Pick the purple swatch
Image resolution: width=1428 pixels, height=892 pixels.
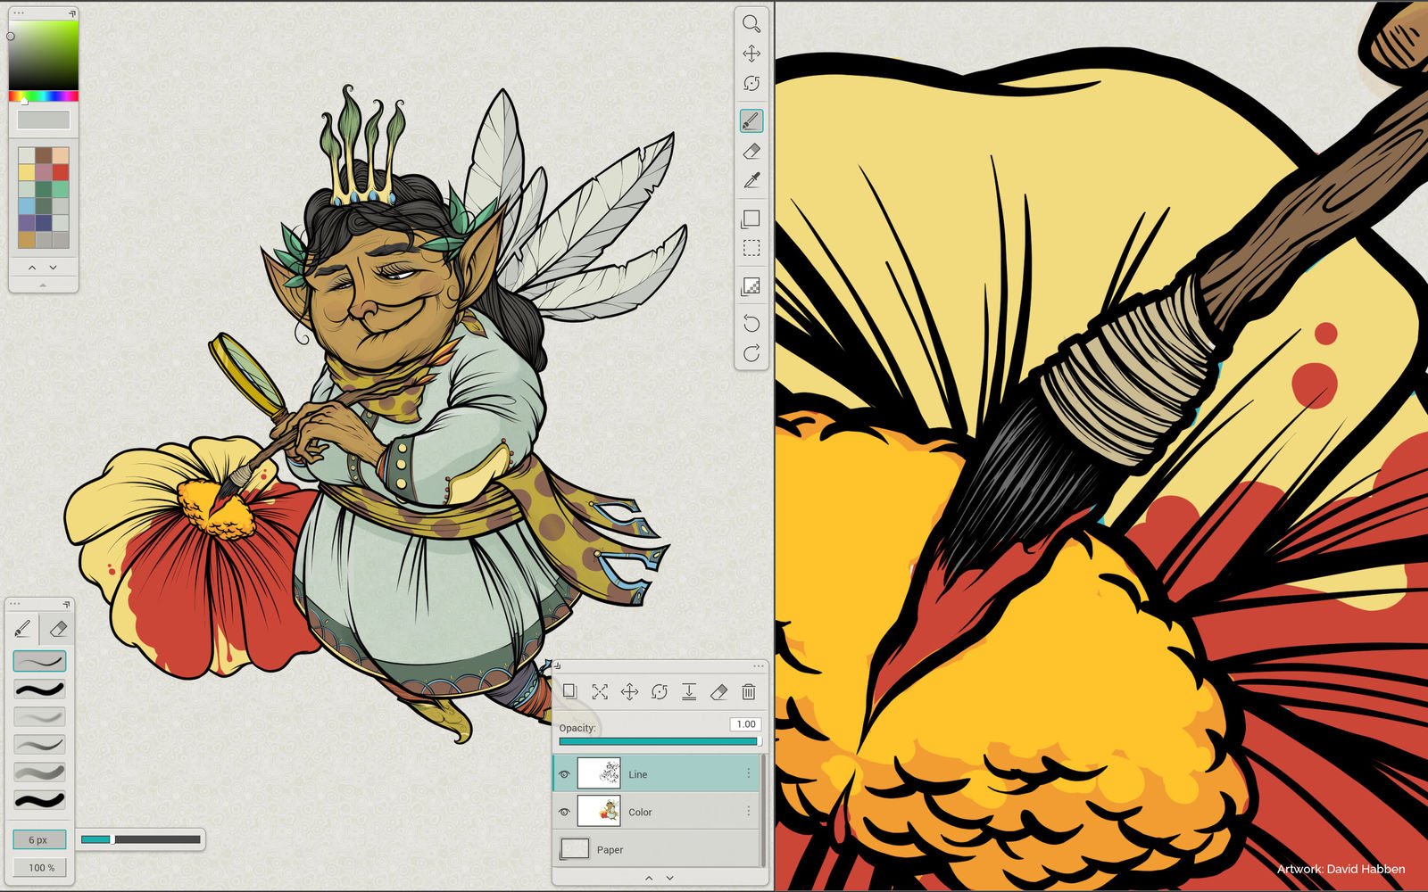(x=27, y=223)
